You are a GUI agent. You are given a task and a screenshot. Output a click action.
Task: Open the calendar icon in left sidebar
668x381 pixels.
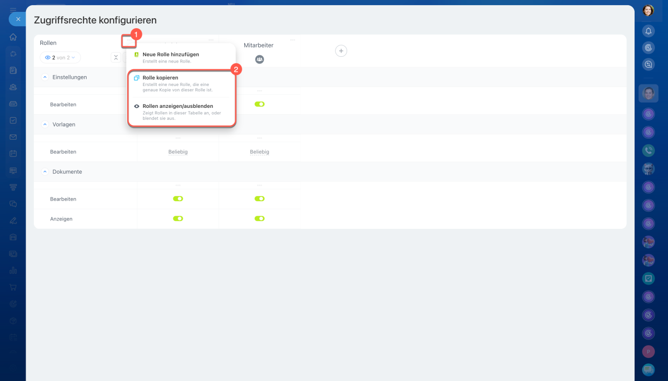tap(13, 154)
